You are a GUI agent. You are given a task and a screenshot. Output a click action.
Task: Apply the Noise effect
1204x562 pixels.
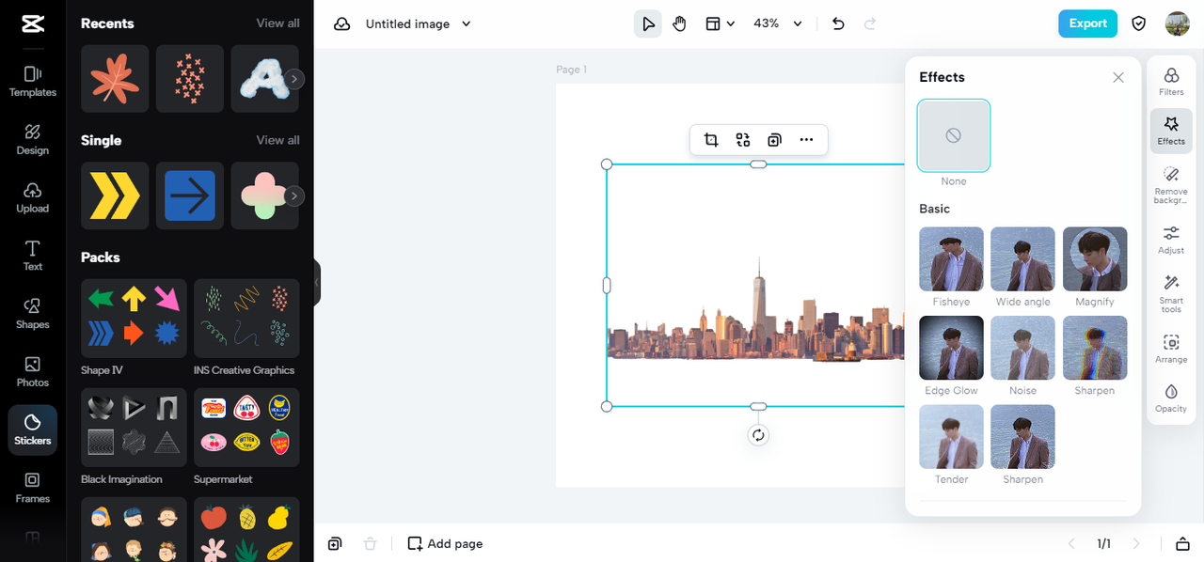(1023, 348)
